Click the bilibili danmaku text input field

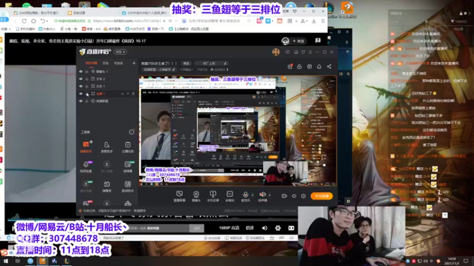coord(159,228)
